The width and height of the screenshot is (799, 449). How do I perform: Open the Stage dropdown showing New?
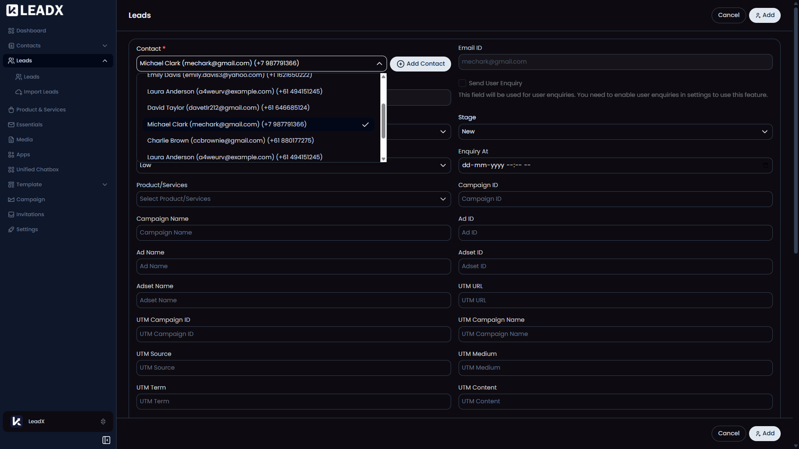(x=615, y=132)
